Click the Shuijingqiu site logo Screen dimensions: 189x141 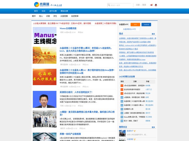(42, 4)
